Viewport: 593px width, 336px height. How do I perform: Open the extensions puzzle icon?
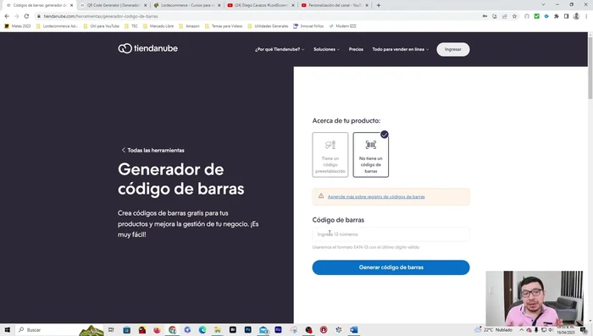pos(557,16)
